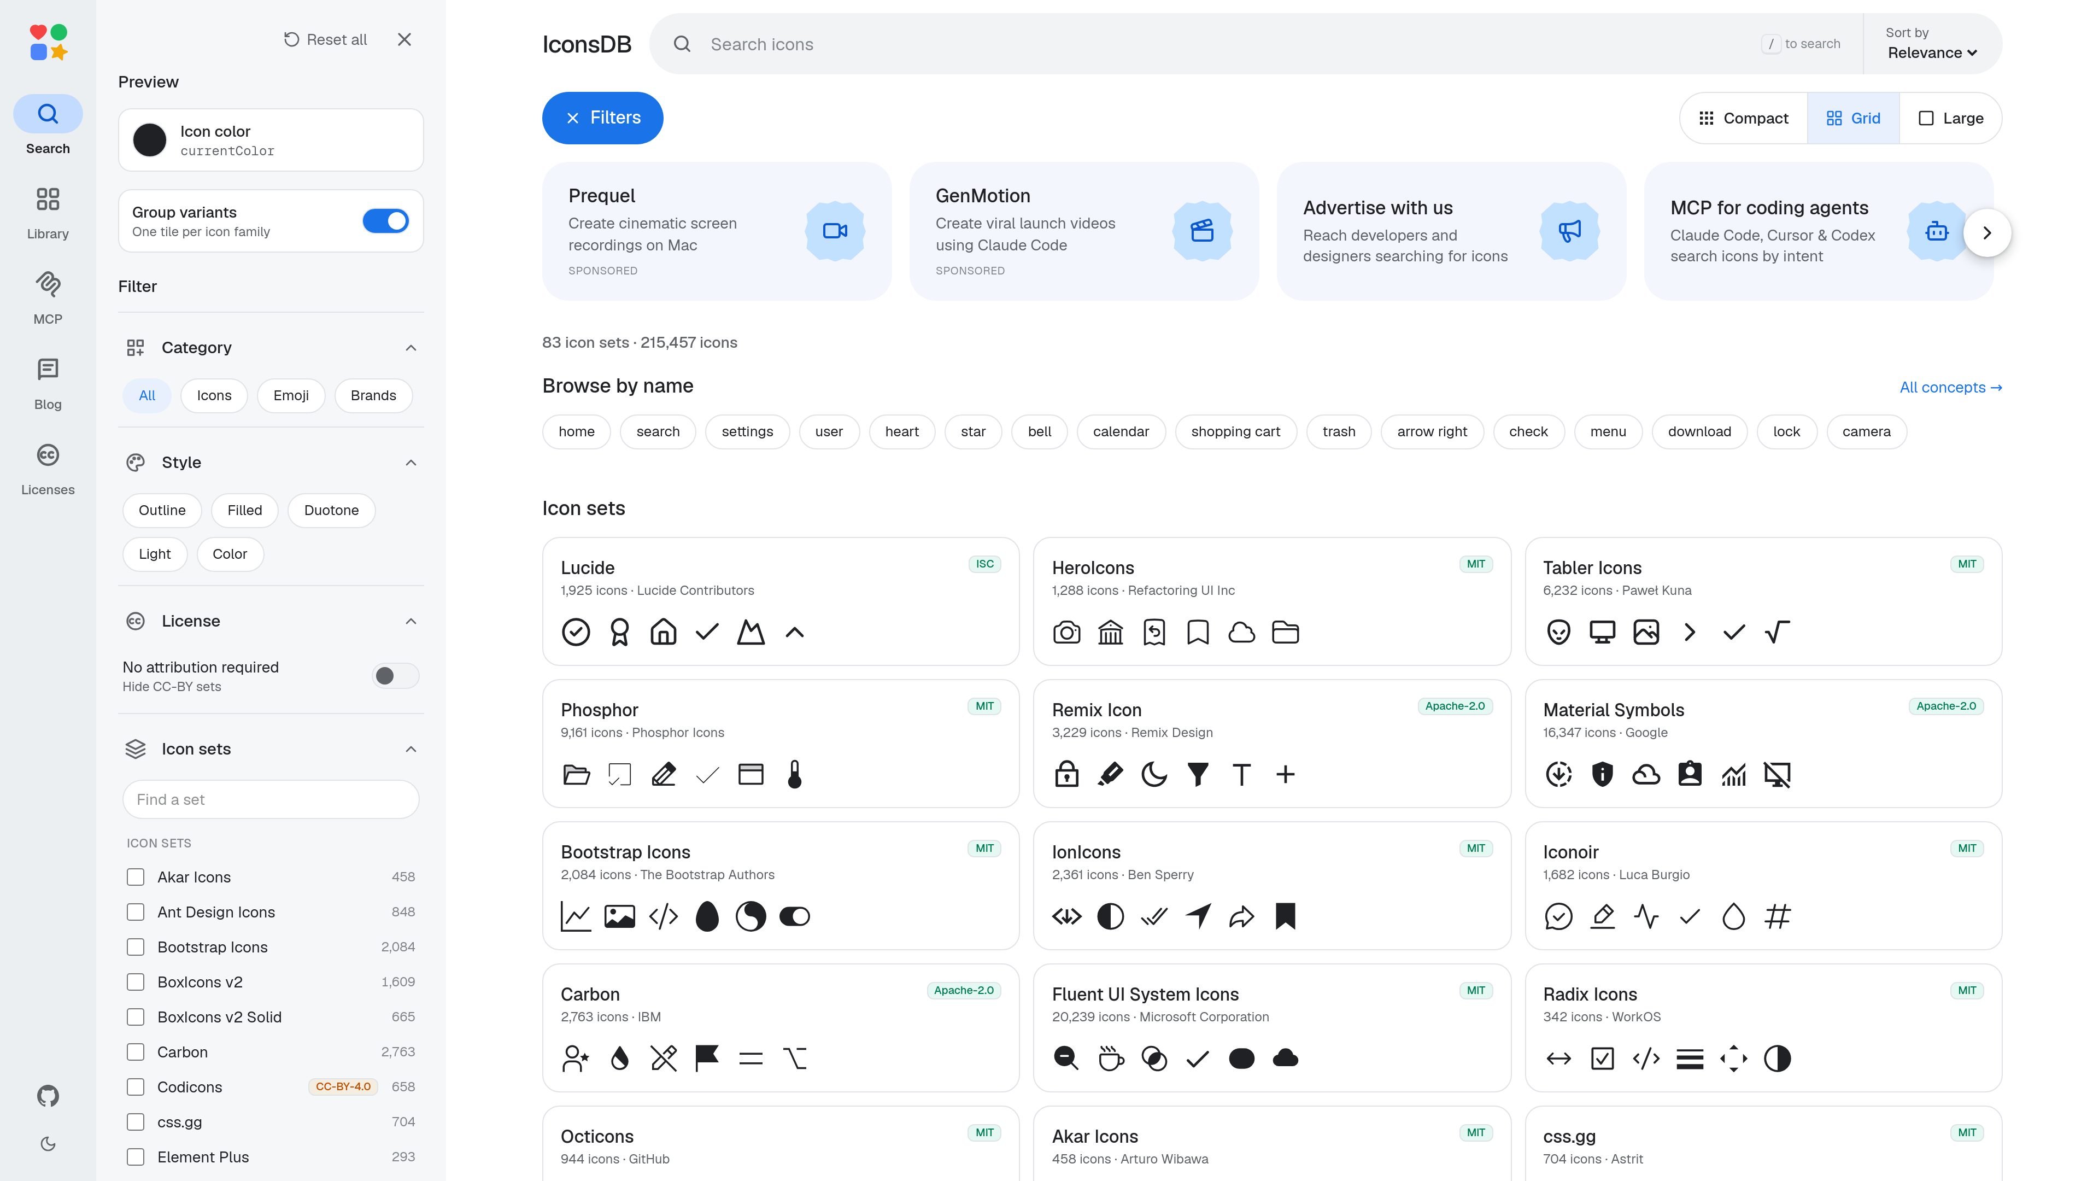
Task: Toggle Group variants switch off
Action: [385, 221]
